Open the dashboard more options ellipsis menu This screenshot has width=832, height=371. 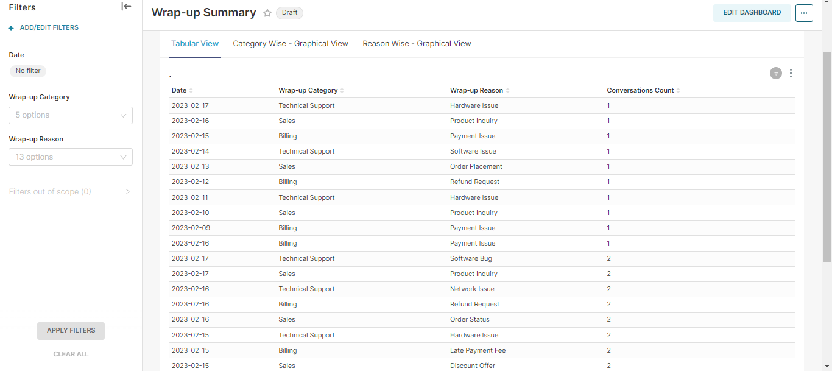point(804,13)
